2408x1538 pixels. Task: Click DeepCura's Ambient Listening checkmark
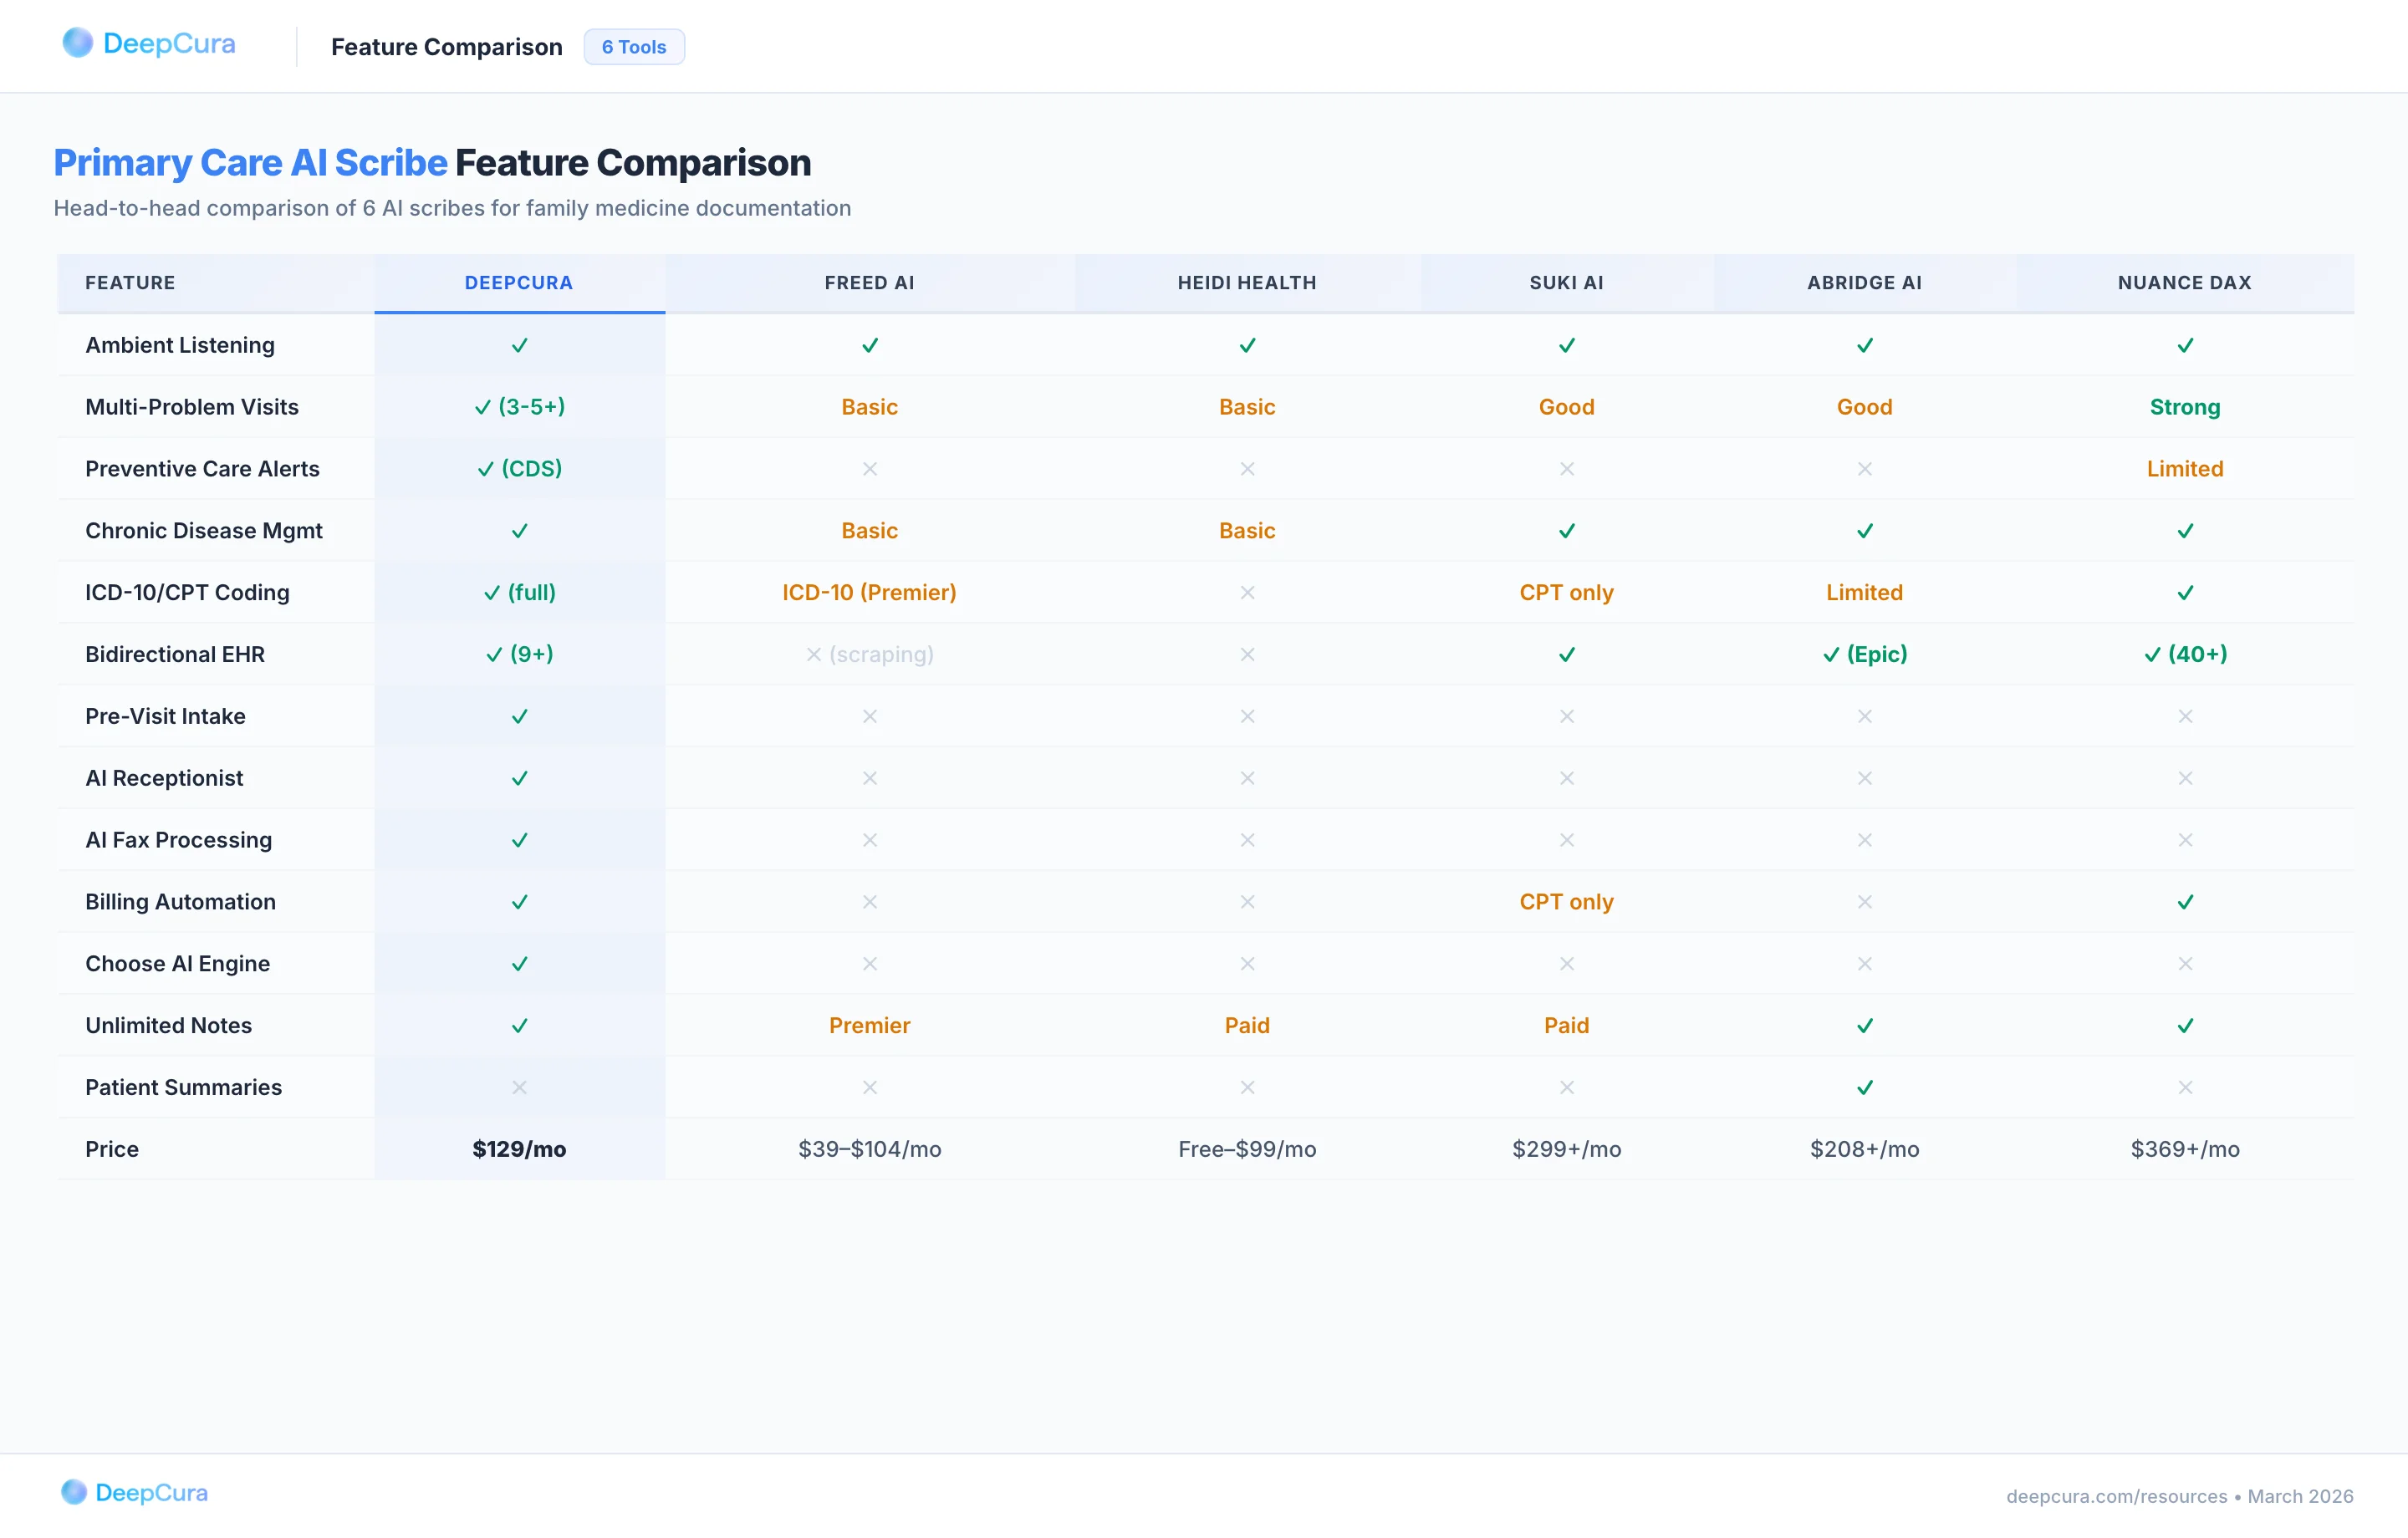(x=519, y=345)
